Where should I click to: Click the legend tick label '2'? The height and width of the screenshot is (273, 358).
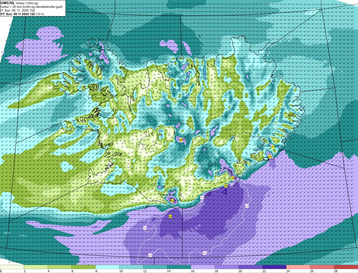coord(25,271)
